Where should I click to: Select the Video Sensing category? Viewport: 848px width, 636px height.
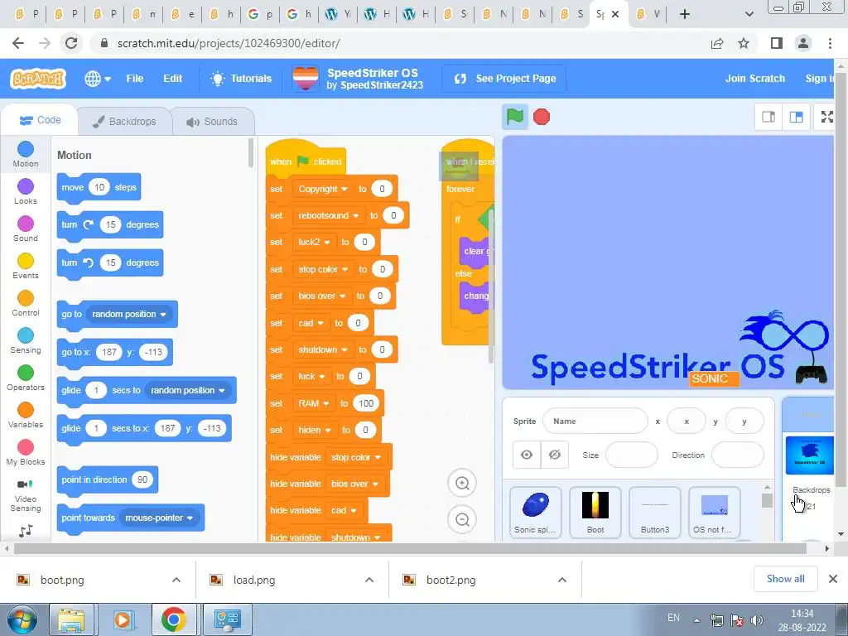tap(26, 494)
